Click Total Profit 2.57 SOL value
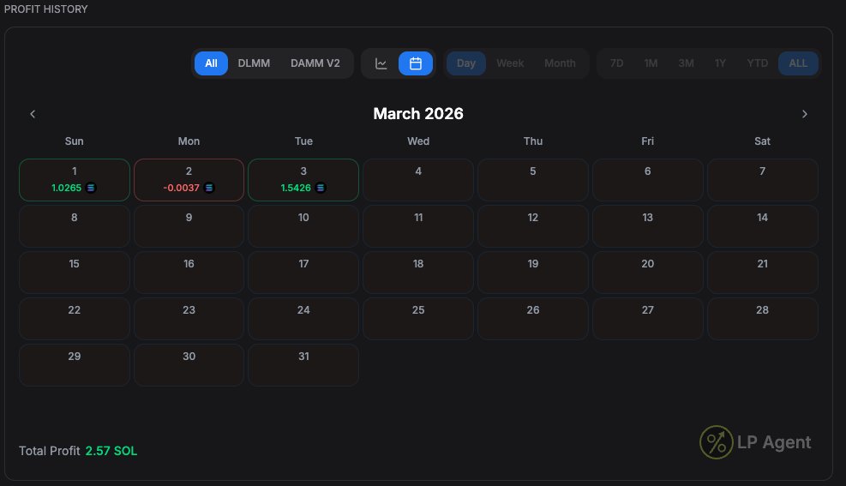846x486 pixels. tap(111, 451)
